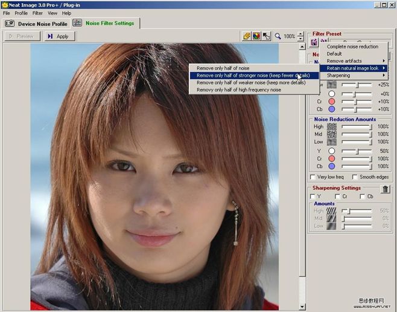
Task: Click the blue Cb circle at +10%
Action: click(332, 109)
